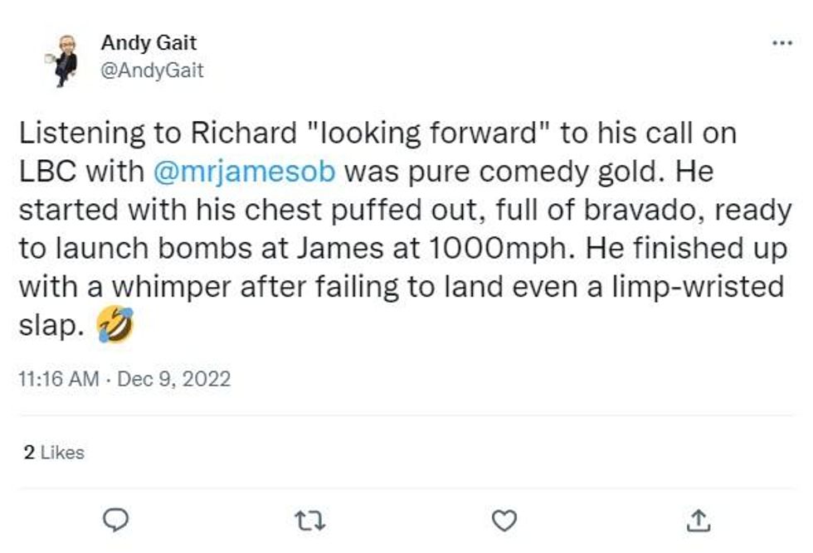Retweet this post using the retweet icon
Screen dimensions: 813x553
tap(310, 520)
